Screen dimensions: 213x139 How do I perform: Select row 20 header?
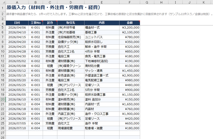coord(3,99)
